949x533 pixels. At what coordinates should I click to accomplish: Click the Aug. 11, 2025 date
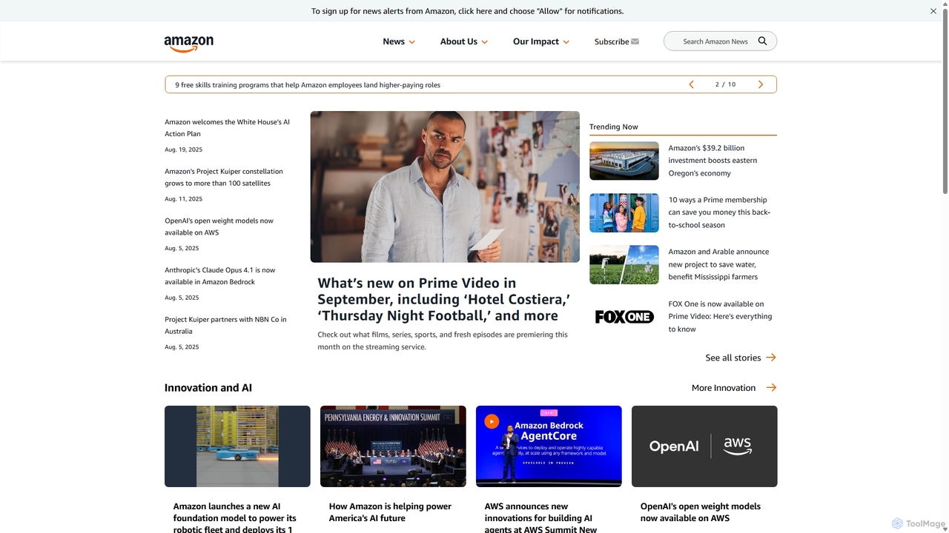(x=183, y=199)
